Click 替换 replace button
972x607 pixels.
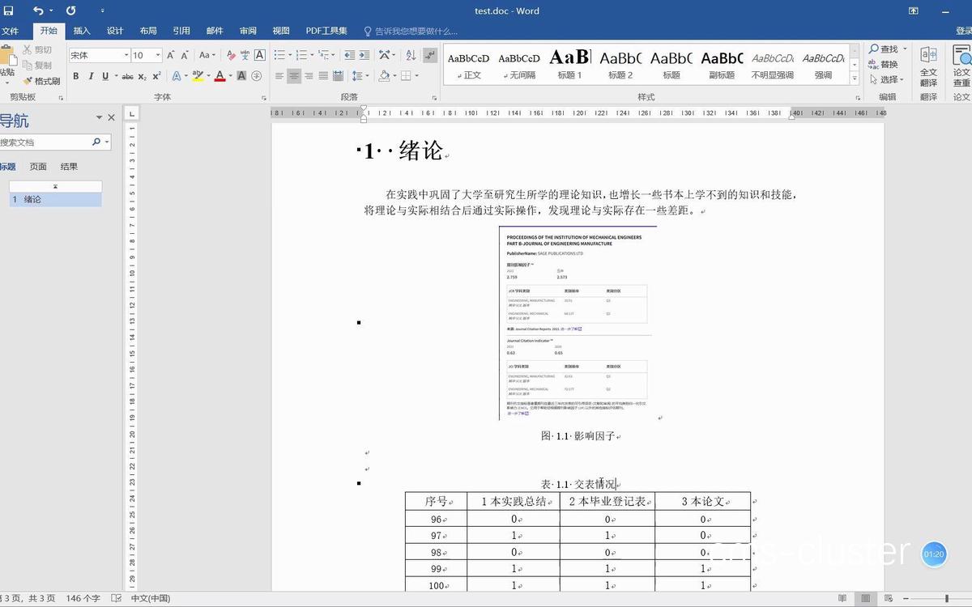[x=883, y=65]
